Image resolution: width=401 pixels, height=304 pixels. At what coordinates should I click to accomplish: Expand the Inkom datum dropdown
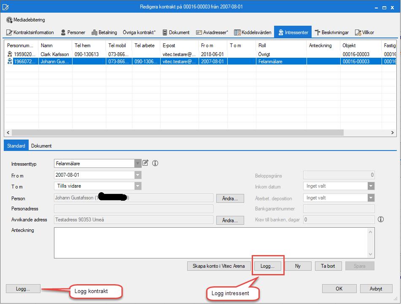point(371,186)
